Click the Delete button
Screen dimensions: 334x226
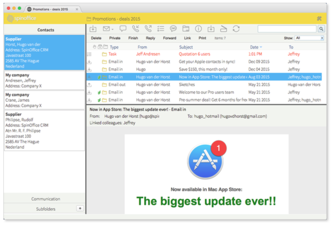(96, 38)
